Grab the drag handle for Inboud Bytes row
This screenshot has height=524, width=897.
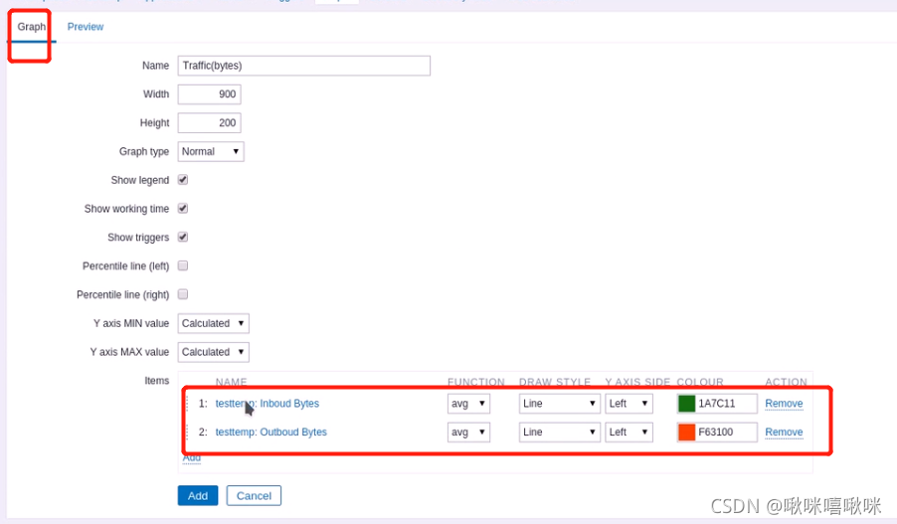pyautogui.click(x=187, y=404)
